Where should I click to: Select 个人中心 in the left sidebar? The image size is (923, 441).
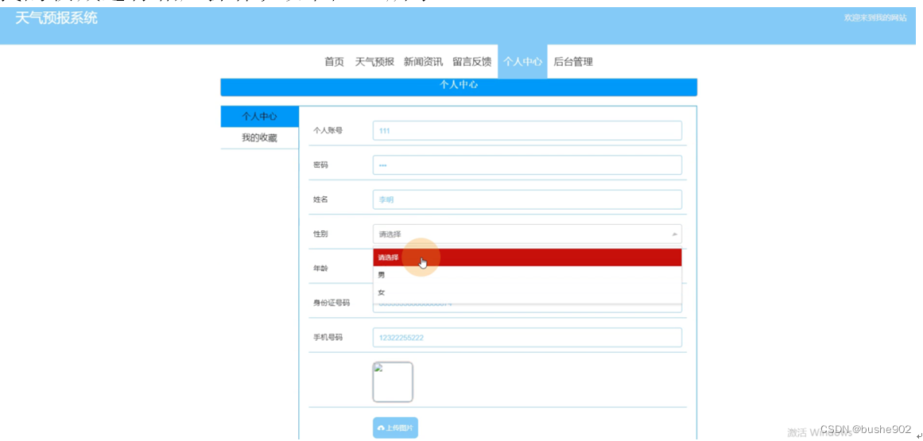tap(260, 117)
